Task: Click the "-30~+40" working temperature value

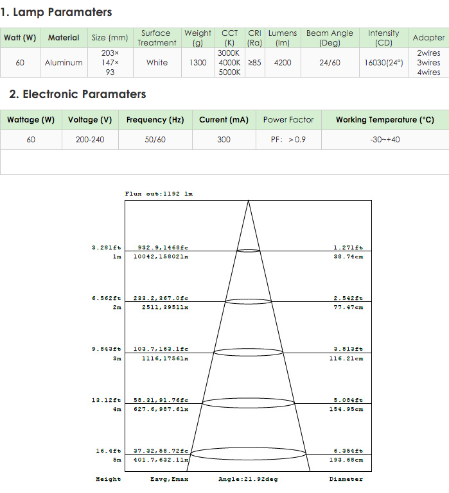Action: tap(385, 139)
